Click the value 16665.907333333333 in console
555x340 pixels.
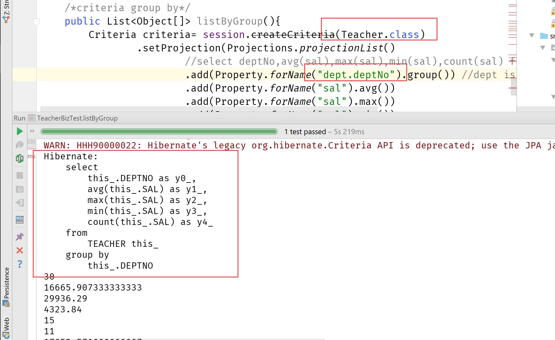(x=93, y=288)
